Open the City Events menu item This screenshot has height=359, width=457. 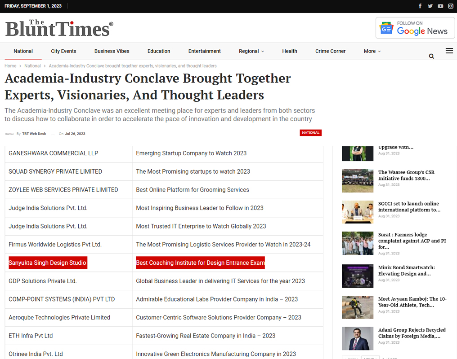coord(63,51)
